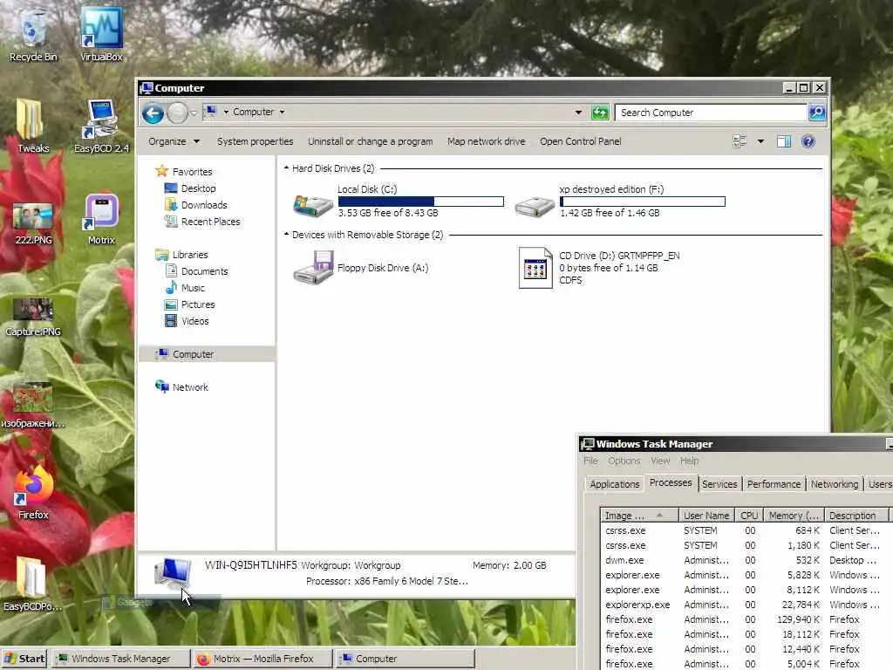Click the Windows Start button
The width and height of the screenshot is (893, 670).
(24, 659)
